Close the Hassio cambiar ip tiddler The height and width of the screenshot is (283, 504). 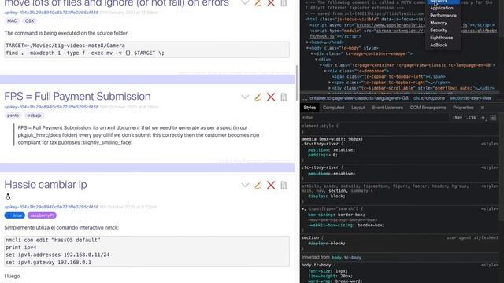271,185
